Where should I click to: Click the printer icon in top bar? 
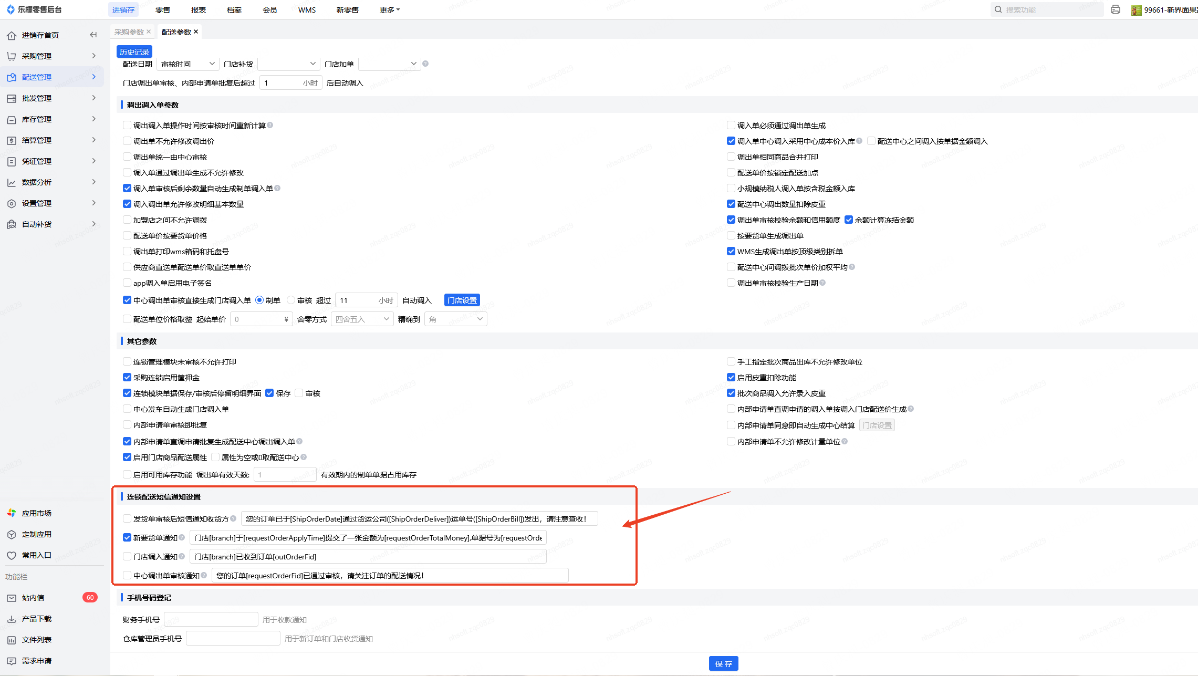click(x=1116, y=10)
